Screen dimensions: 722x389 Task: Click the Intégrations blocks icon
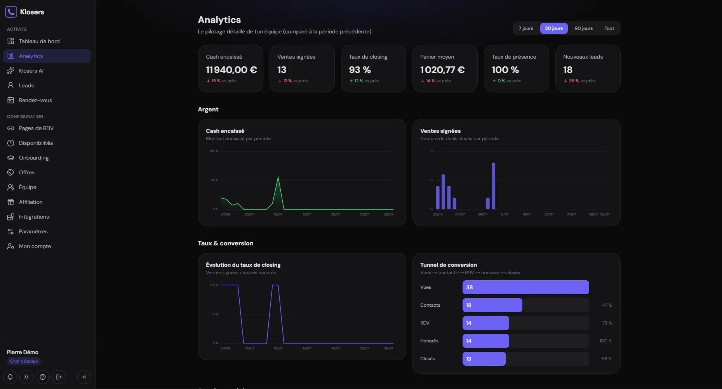click(x=11, y=217)
